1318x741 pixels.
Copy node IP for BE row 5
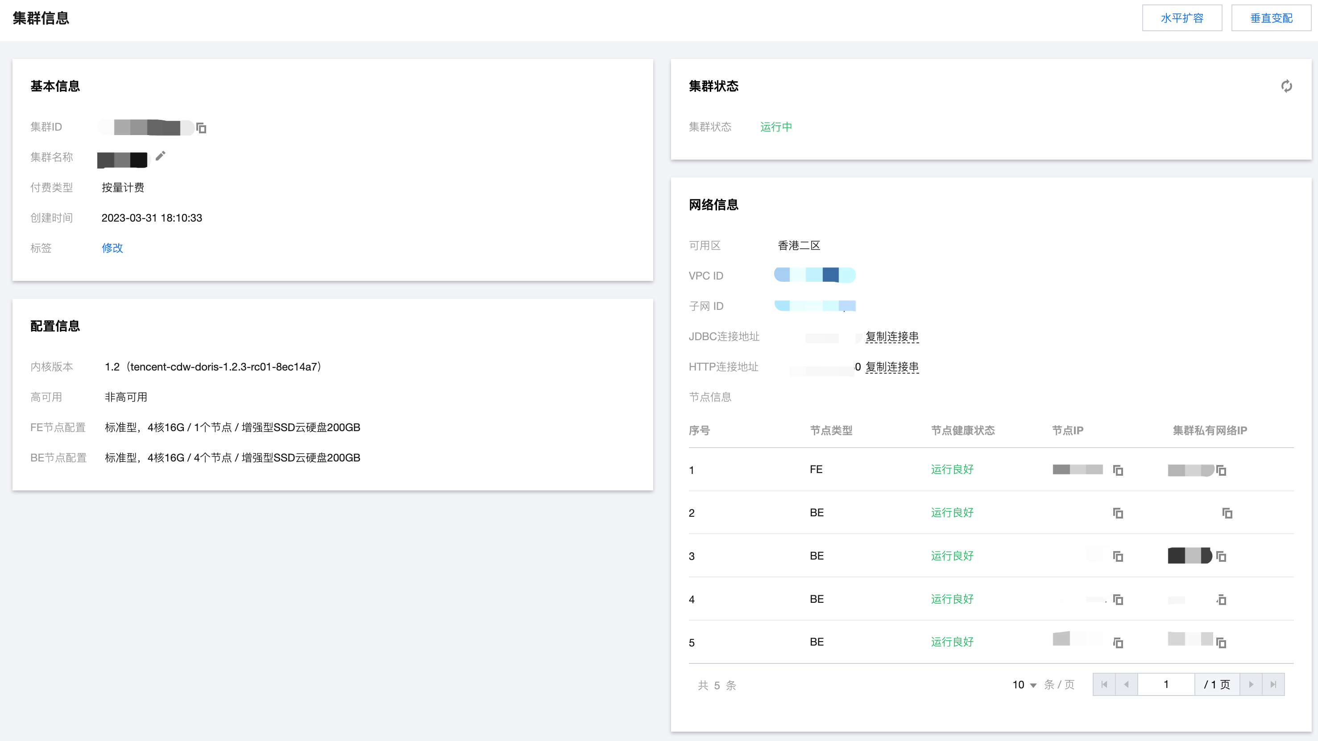1118,643
